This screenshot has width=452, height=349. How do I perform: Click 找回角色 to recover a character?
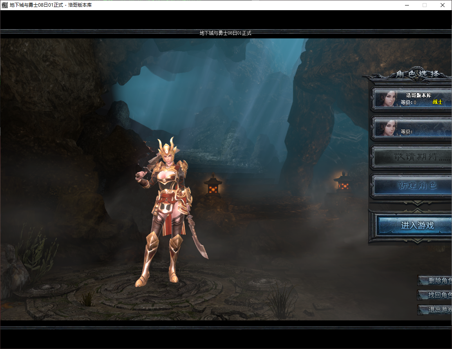(x=435, y=295)
